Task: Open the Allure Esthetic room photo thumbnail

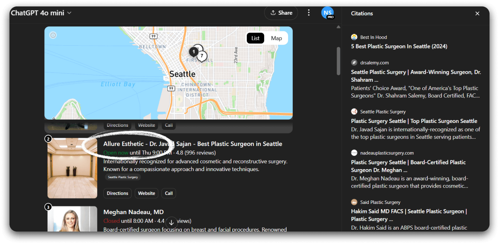Action: tap(72, 168)
